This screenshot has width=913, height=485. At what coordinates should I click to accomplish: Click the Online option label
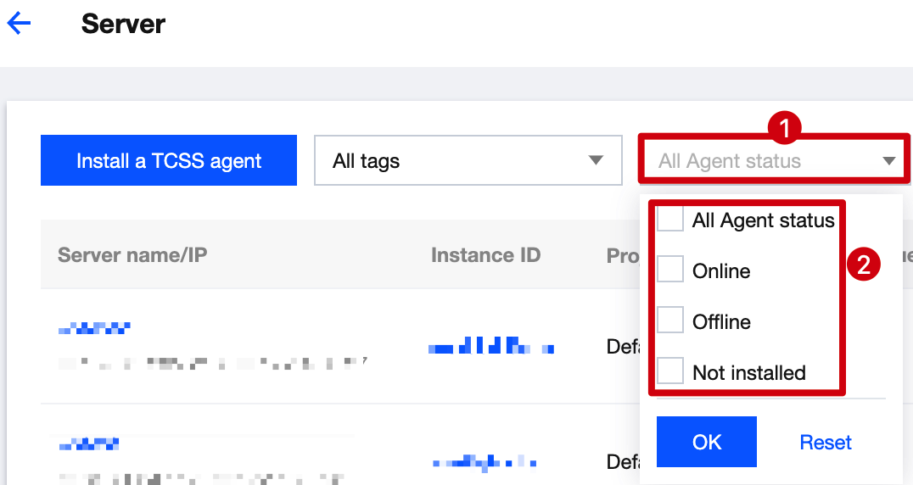[x=721, y=271]
